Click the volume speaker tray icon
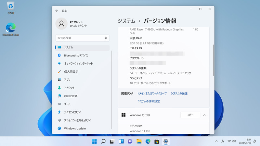 coord(234,141)
